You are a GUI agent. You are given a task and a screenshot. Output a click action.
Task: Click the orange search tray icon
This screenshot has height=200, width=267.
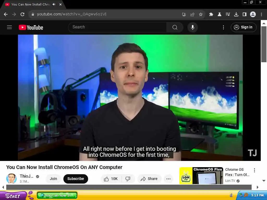pos(246,195)
